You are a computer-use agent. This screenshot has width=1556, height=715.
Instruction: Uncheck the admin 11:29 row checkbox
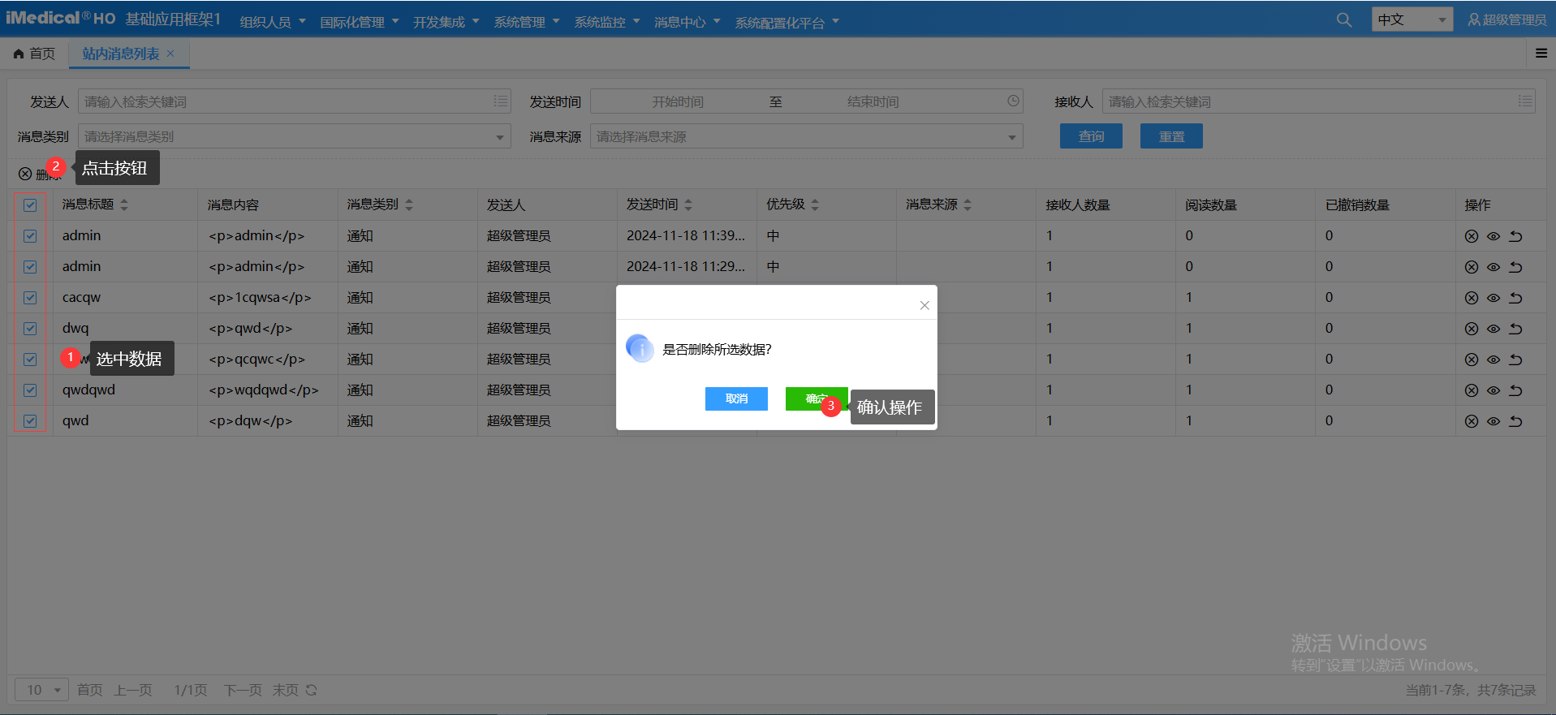[30, 267]
